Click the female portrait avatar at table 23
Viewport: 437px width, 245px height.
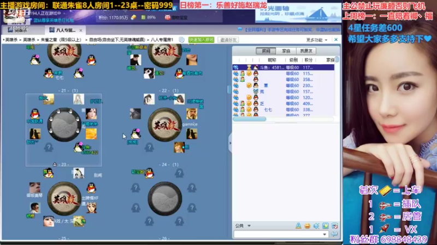[x=91, y=114]
